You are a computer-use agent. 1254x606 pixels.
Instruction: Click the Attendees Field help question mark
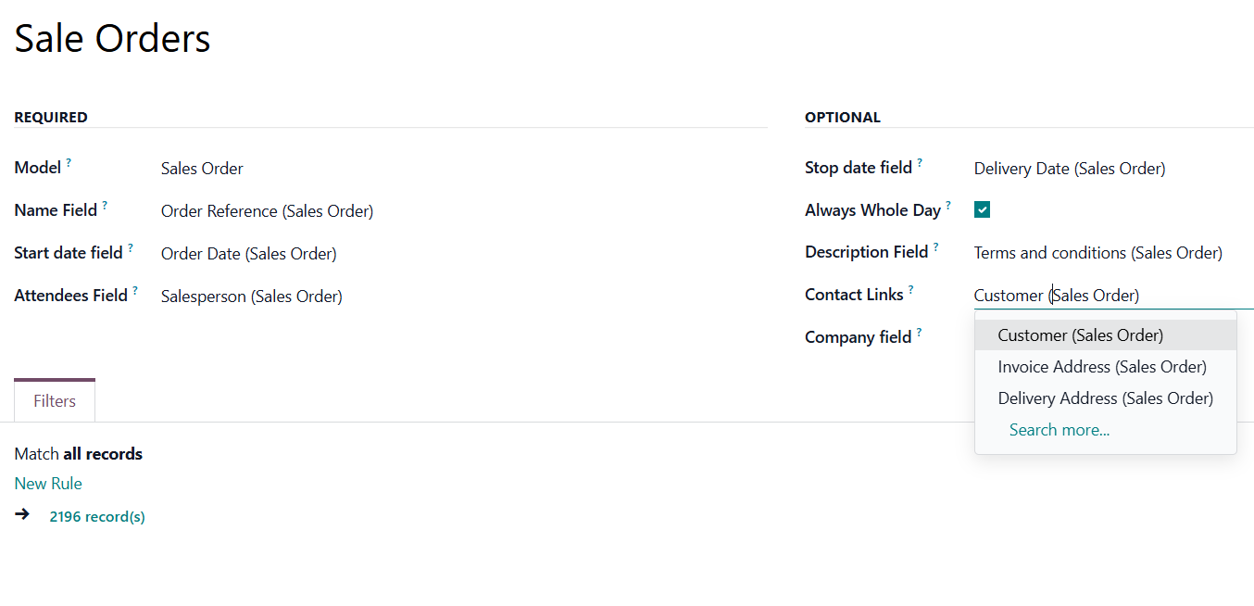coord(135,291)
